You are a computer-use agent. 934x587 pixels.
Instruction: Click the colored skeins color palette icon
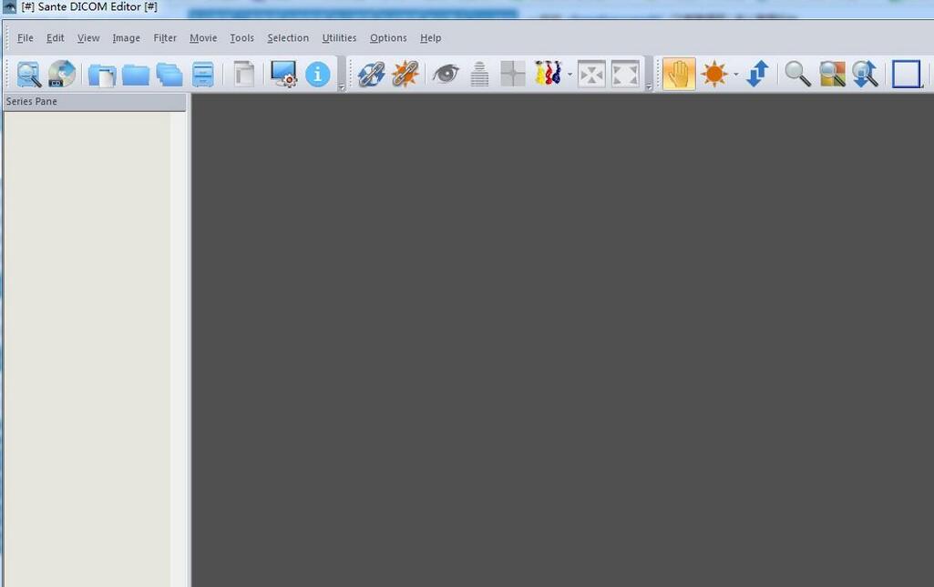coord(548,74)
